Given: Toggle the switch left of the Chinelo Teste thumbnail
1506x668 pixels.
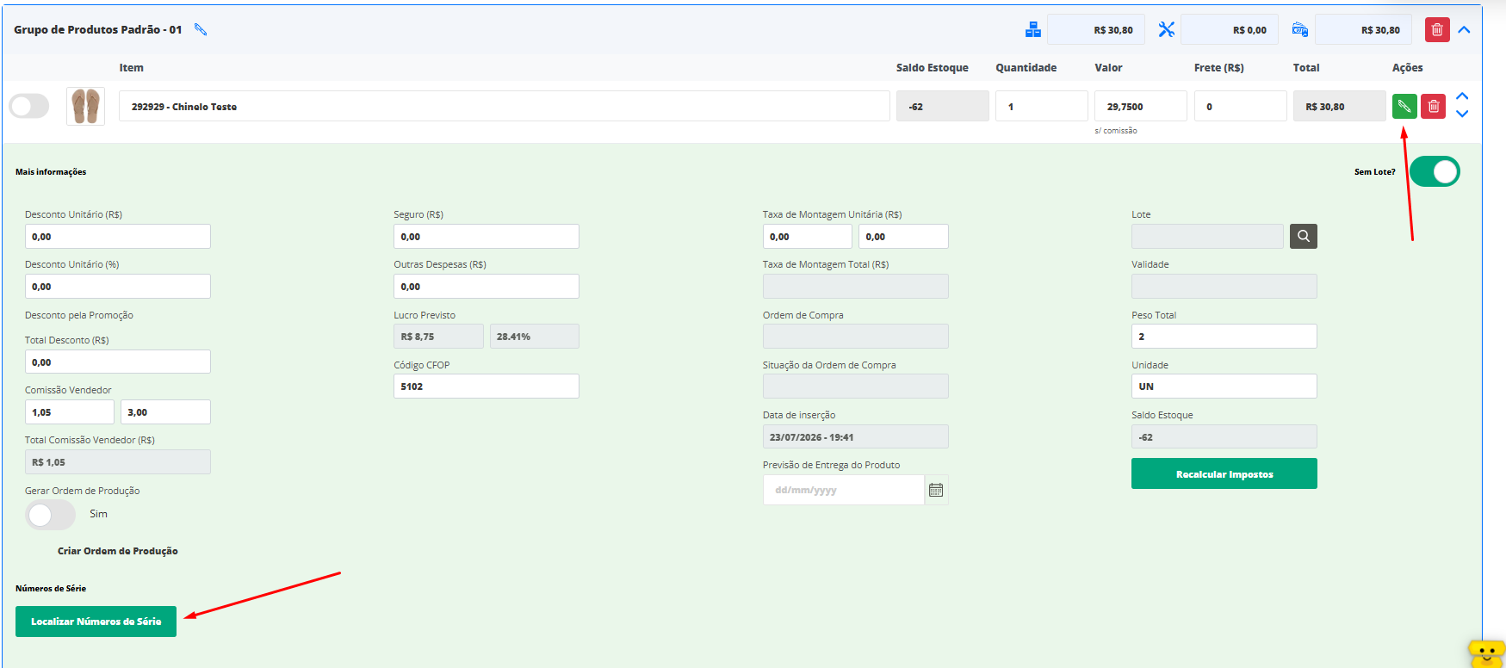Looking at the screenshot, I should click(29, 107).
